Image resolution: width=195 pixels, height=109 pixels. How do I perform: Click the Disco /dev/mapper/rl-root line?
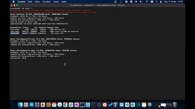[x=45, y=39]
